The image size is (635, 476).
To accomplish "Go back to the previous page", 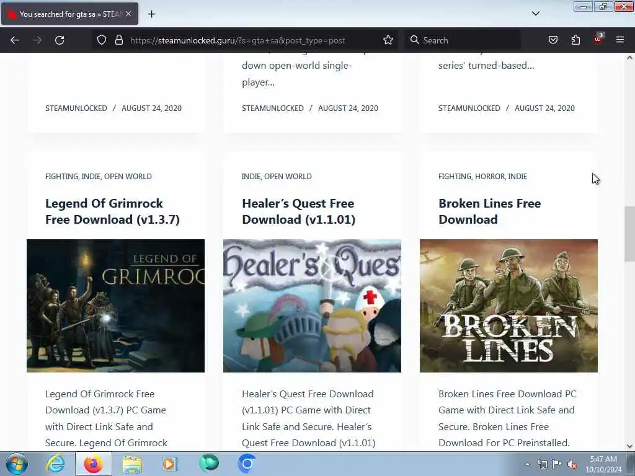I will (x=15, y=40).
